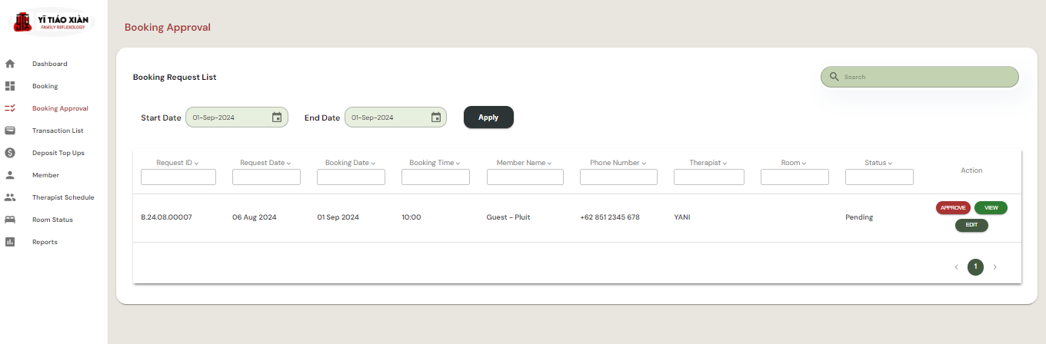
Task: Click the Dashboard home icon in sidebar
Action: coord(10,64)
